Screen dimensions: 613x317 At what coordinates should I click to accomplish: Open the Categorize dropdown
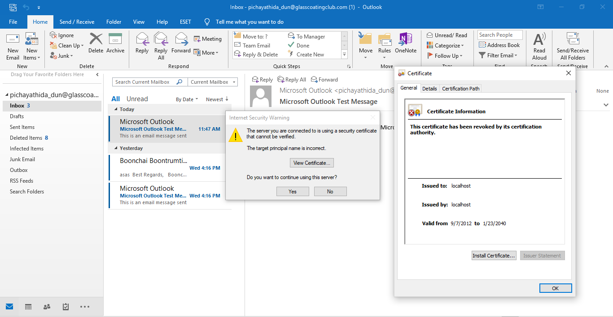coord(445,45)
